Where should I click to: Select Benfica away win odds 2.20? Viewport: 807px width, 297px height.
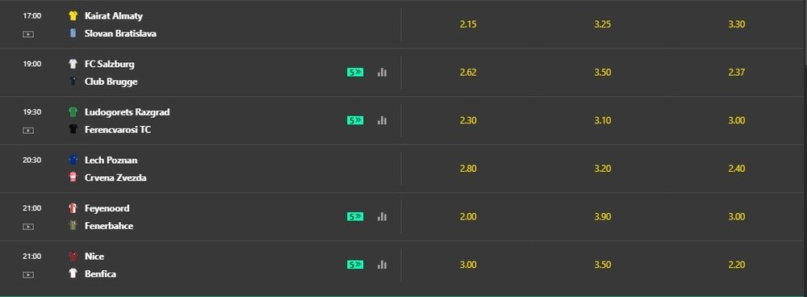(x=737, y=265)
